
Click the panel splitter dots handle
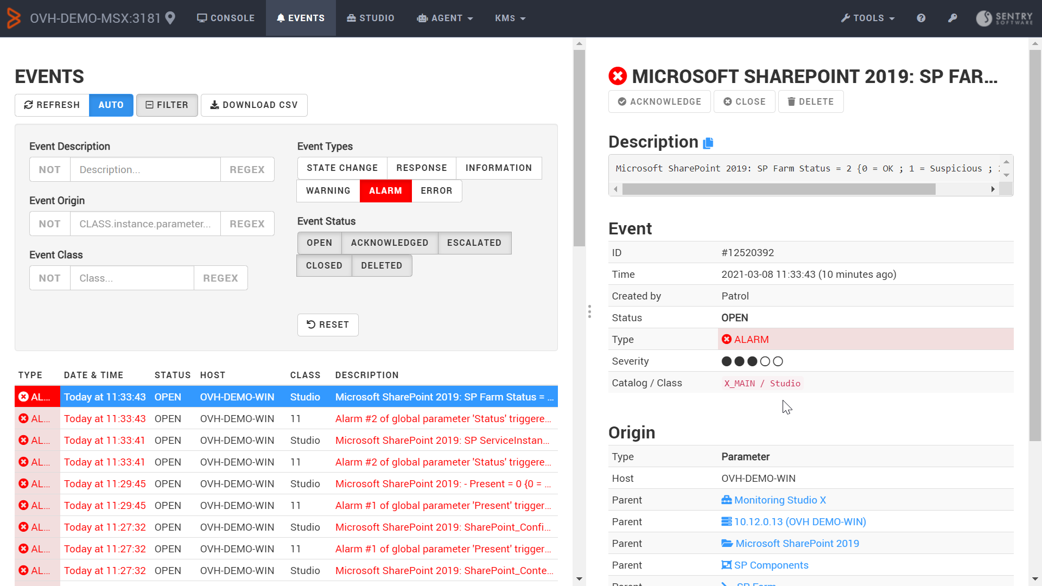tap(589, 311)
